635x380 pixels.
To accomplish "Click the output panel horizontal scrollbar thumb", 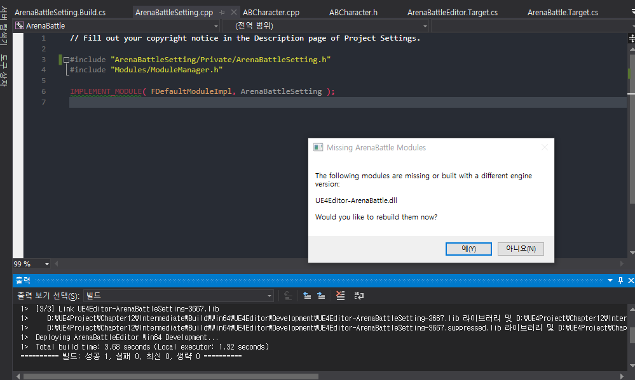I will (x=170, y=376).
